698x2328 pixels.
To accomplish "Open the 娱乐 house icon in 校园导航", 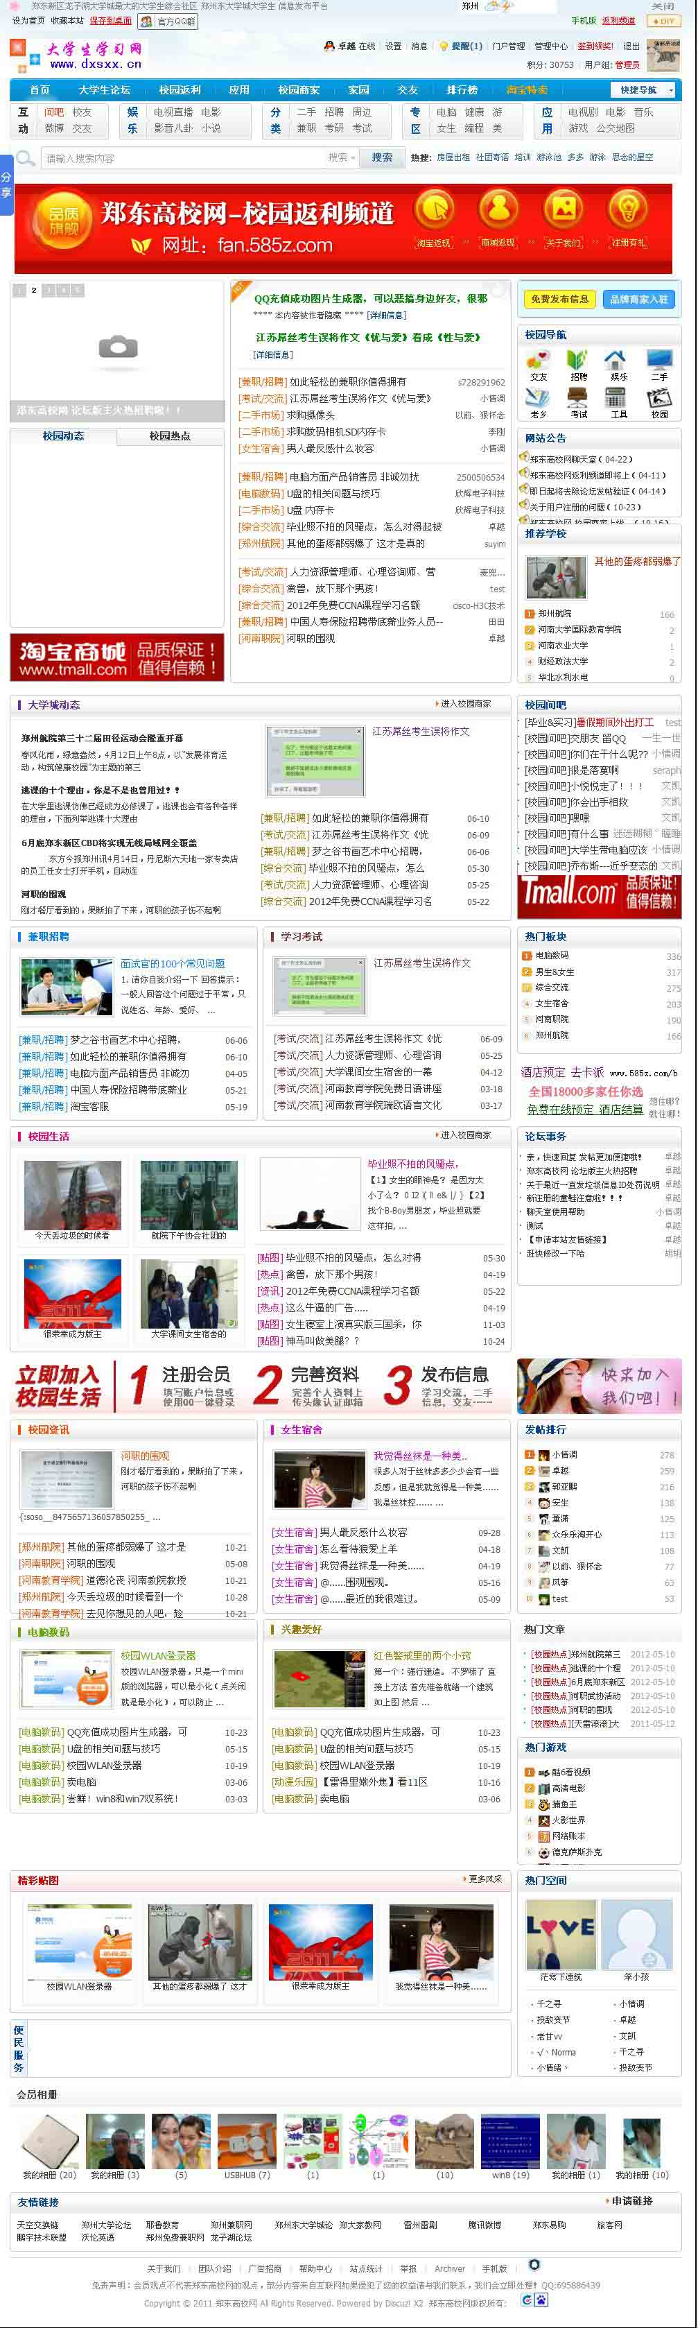I will (x=617, y=360).
